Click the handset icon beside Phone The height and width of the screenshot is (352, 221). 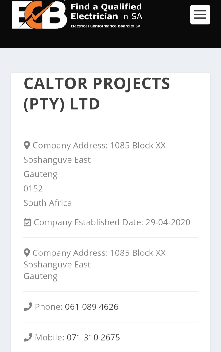point(28,307)
